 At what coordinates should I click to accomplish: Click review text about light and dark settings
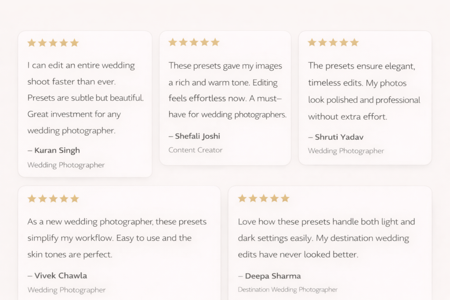326,238
